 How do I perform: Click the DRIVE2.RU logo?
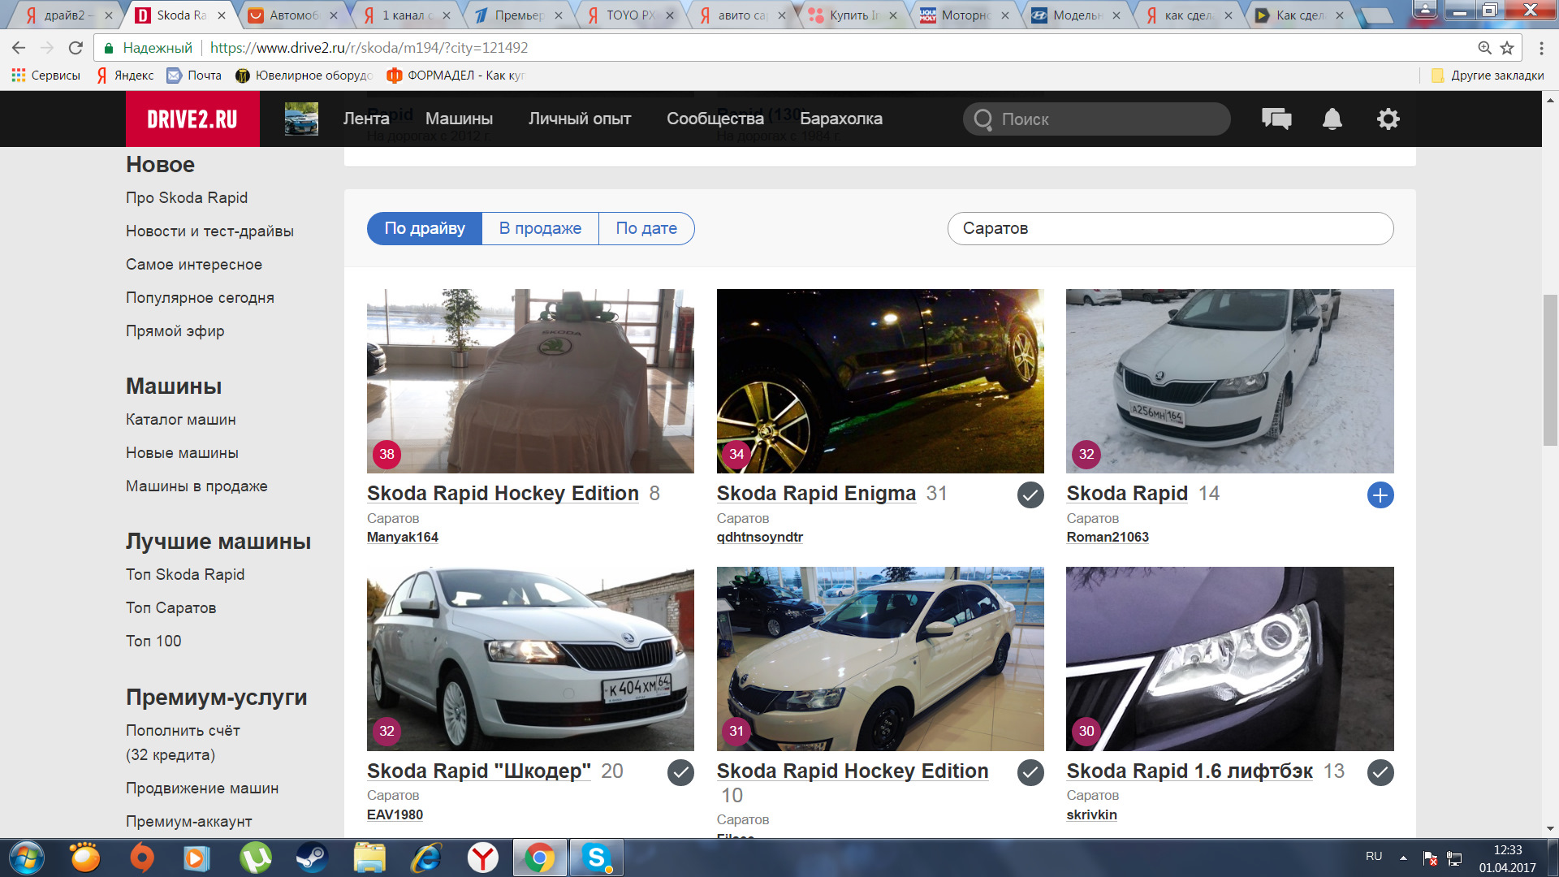(x=192, y=119)
